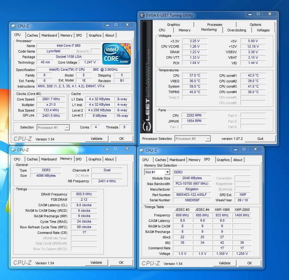Minimize the EVGA E-LEET window

click(250, 14)
